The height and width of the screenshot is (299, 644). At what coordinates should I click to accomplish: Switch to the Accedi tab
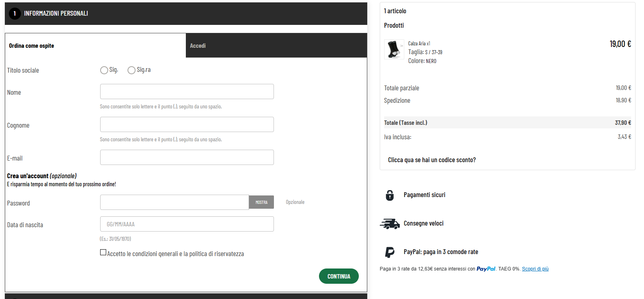point(276,45)
